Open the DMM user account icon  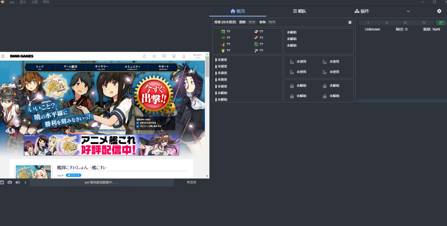click(x=184, y=56)
